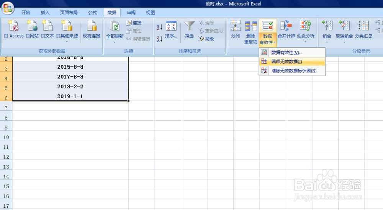The height and width of the screenshot is (210, 383).
Task: Switch to the Home (开始) tab
Action: pos(26,13)
